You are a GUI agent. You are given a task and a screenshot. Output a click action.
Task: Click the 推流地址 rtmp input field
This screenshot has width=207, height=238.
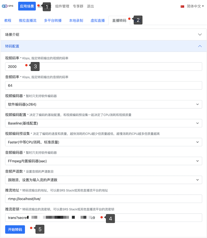(x=103, y=199)
